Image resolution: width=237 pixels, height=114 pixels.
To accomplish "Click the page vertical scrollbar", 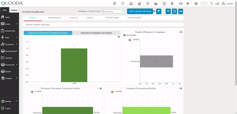I will pyautogui.click(x=236, y=44).
